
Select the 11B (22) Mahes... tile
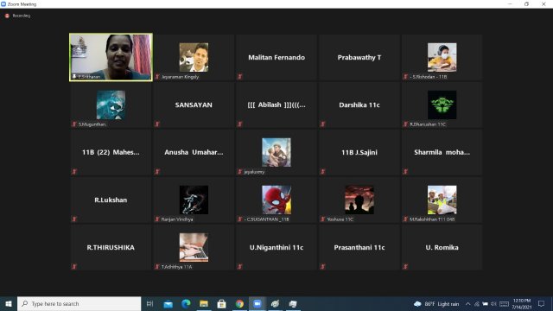pyautogui.click(x=111, y=152)
